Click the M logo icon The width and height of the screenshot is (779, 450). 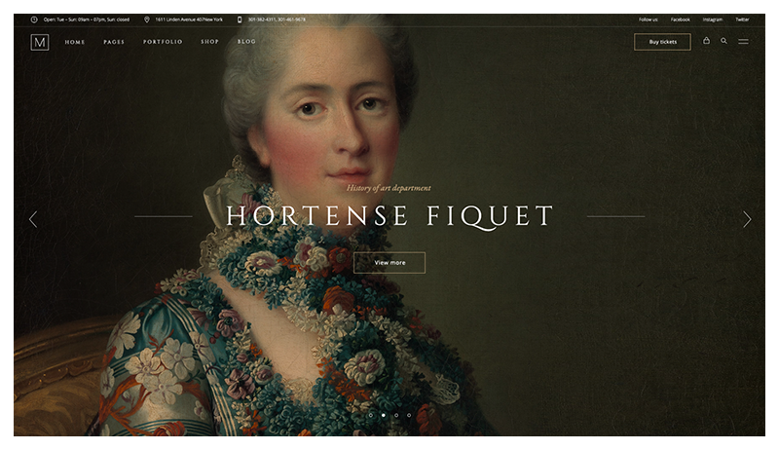click(x=39, y=42)
